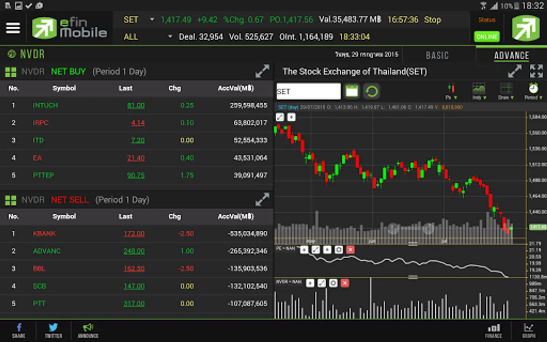Screen dimensions: 547x342
Task: Select PTTEP in the Net Buy list
Action: [x=43, y=175]
